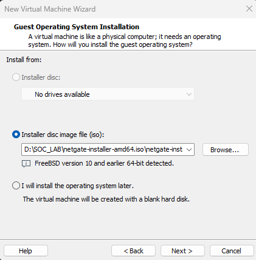The height and width of the screenshot is (260, 256).
Task: Click the 'Installer disc:' label text
Action: (41, 77)
